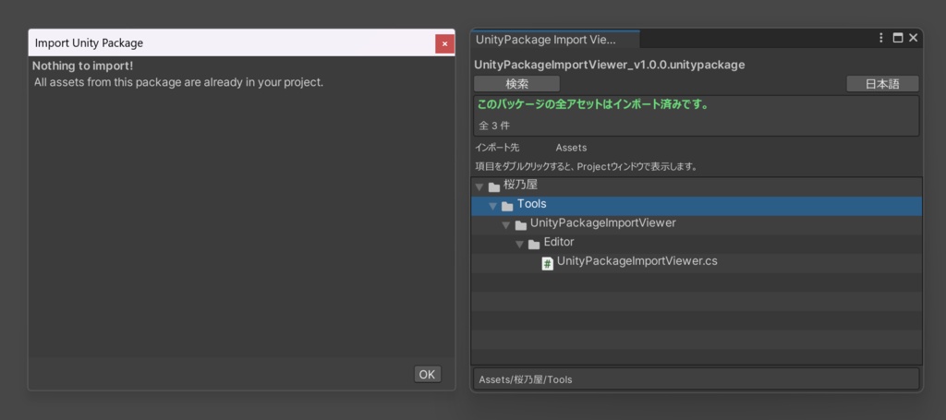Select the Editor folder row
Image resolution: width=946 pixels, height=420 pixels.
[697, 244]
